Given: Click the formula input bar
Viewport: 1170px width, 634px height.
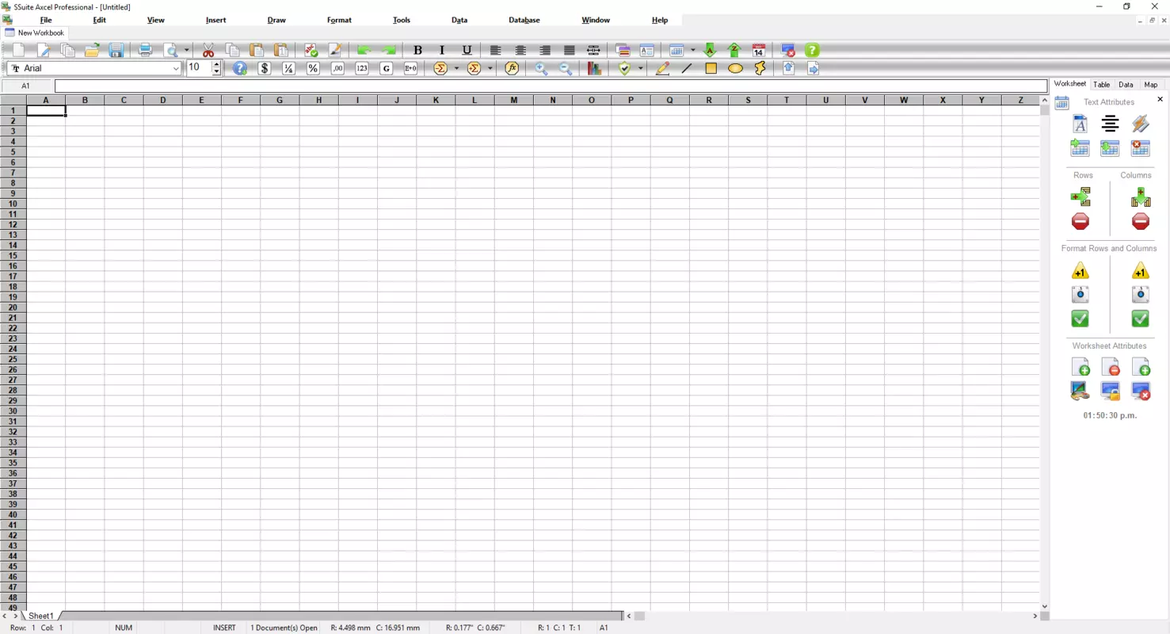Looking at the screenshot, I should coord(551,86).
